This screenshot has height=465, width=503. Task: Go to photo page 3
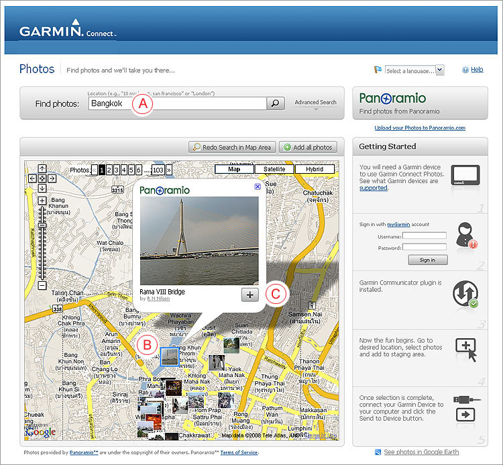(x=116, y=170)
